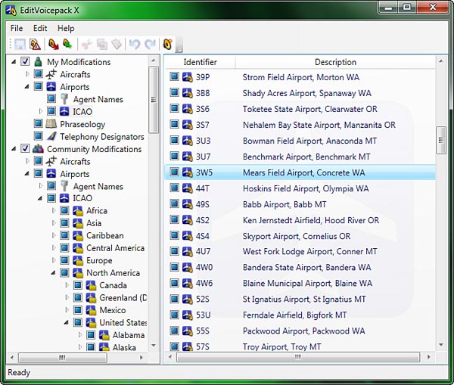Click the Community Modifications group icon
The width and height of the screenshot is (454, 385).
coord(38,149)
